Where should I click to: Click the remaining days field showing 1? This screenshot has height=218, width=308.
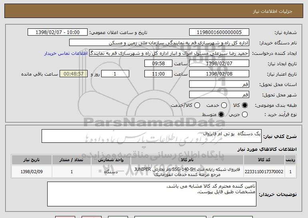tap(115, 74)
